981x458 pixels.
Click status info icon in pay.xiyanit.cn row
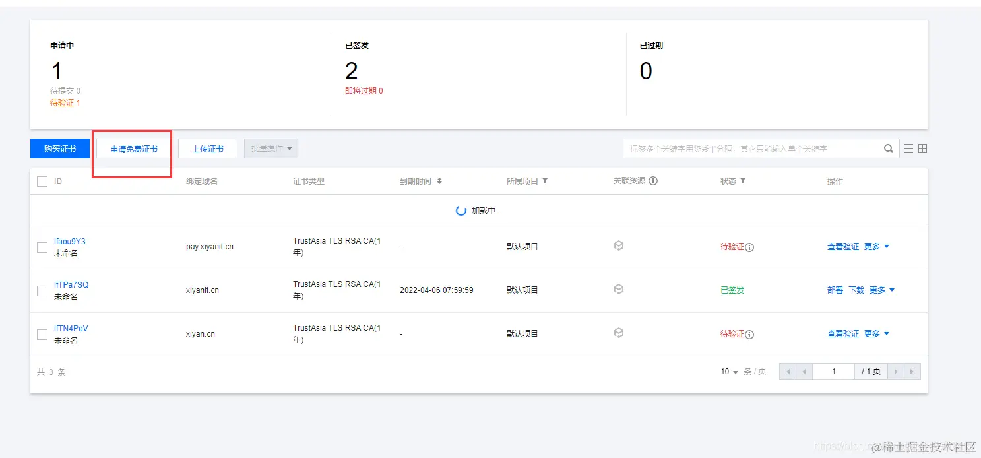(x=749, y=247)
